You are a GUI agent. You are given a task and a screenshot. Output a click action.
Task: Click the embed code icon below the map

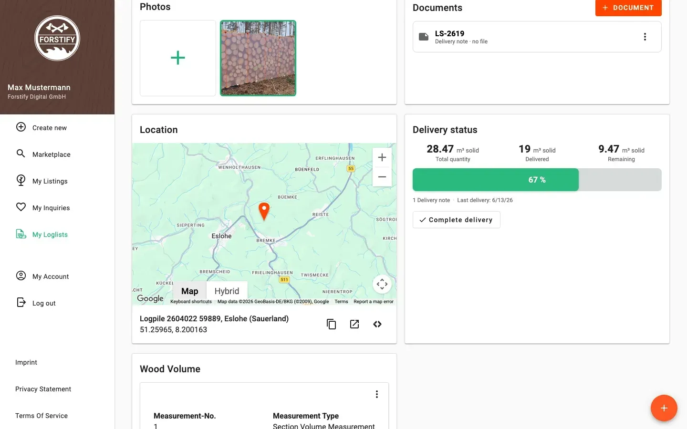[377, 324]
